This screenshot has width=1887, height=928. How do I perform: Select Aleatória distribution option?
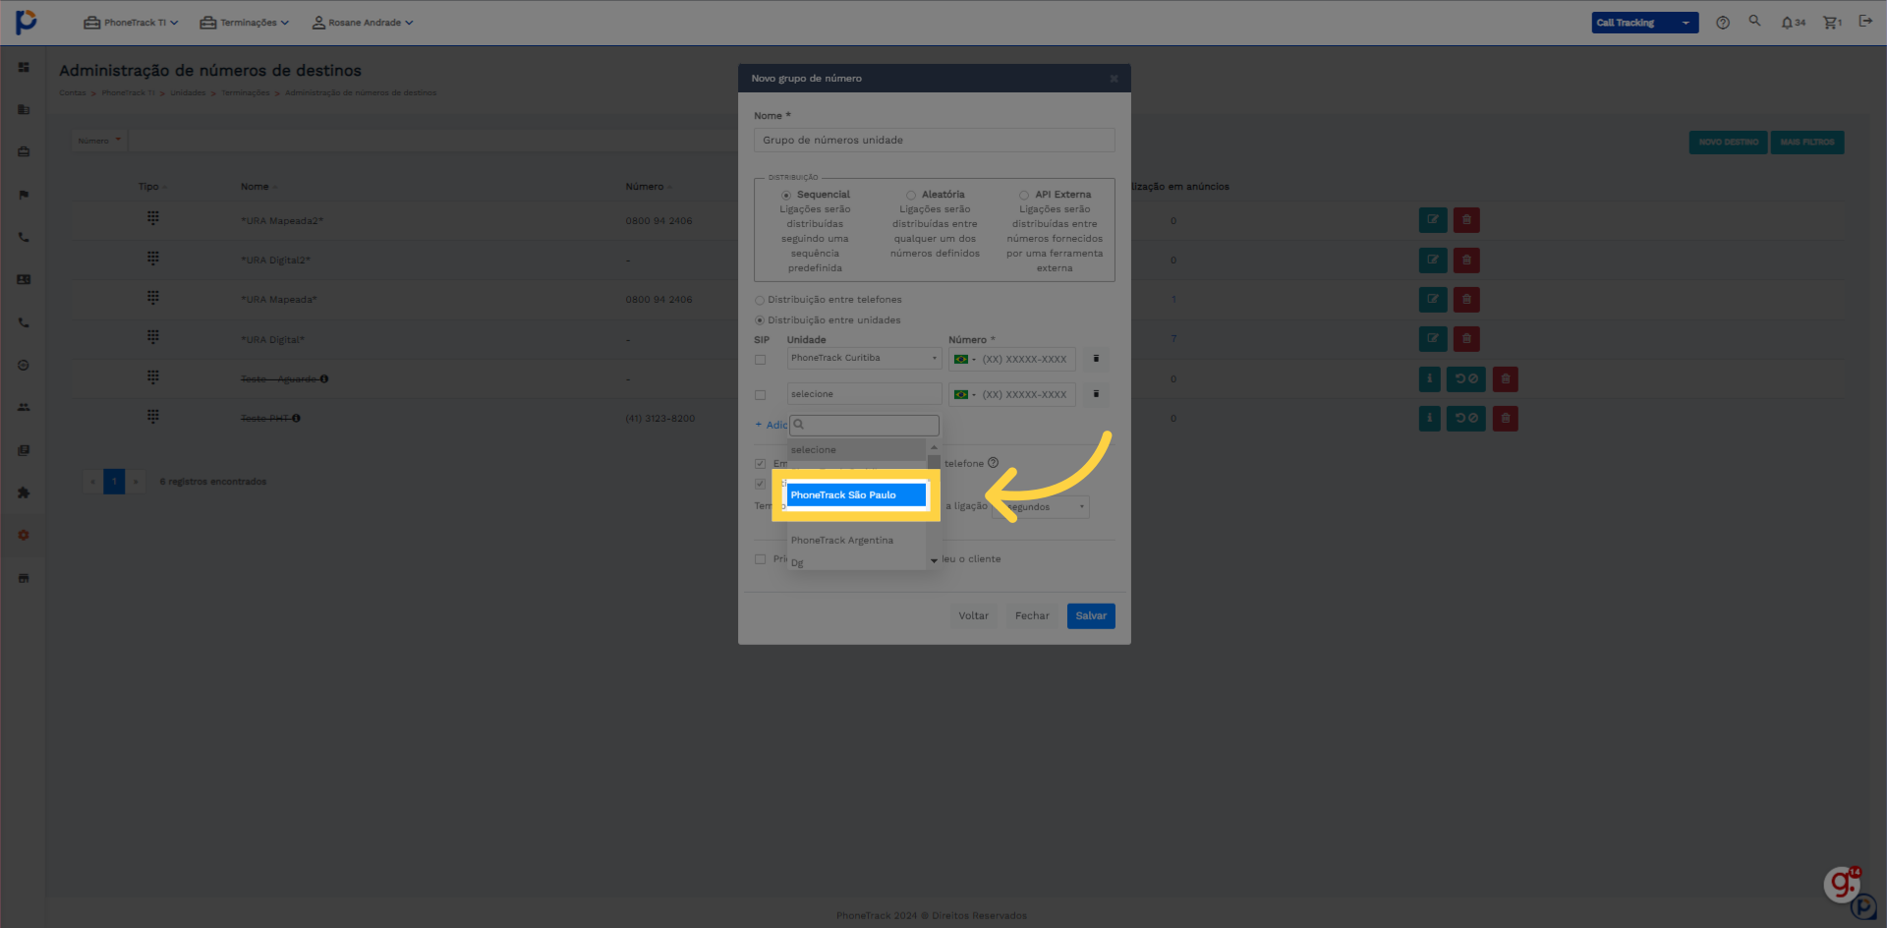tap(911, 196)
